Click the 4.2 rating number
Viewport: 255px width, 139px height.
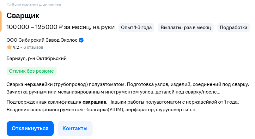[x=16, y=47]
